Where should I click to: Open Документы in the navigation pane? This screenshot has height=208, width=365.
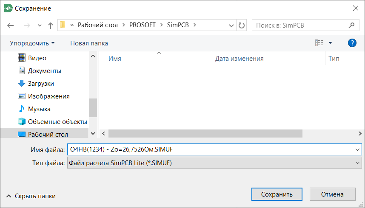(45, 70)
